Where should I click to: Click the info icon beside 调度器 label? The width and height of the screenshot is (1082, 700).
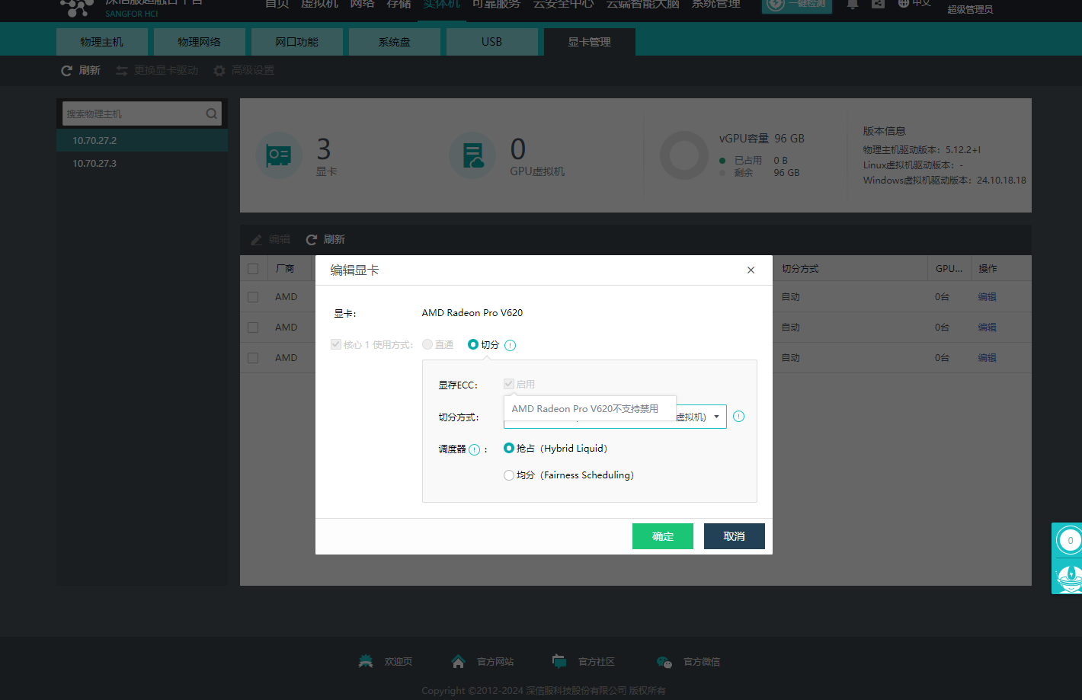coord(474,449)
